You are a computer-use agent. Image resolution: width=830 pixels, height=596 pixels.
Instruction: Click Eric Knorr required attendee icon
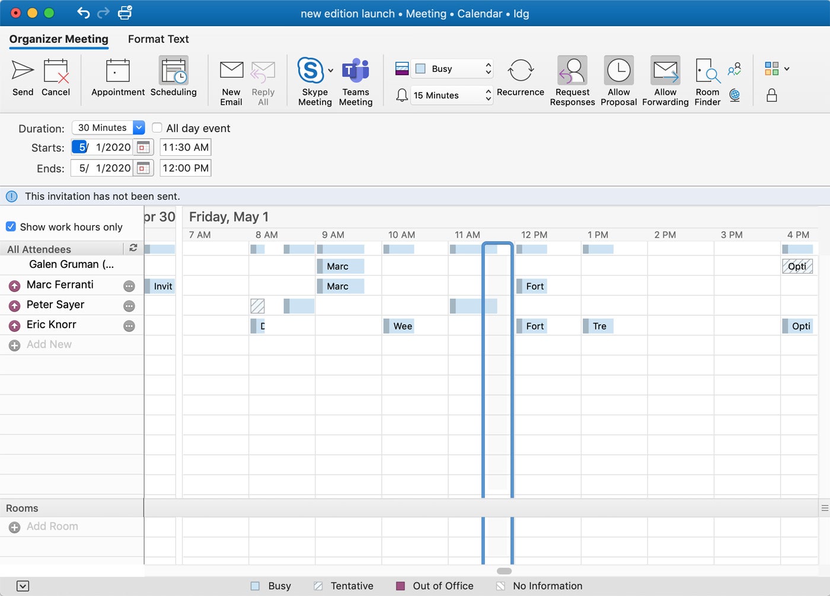pyautogui.click(x=15, y=326)
